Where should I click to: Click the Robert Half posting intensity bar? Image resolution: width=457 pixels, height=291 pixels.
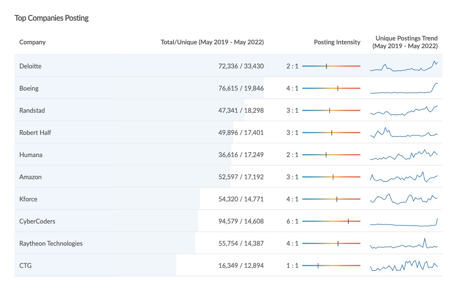click(331, 132)
